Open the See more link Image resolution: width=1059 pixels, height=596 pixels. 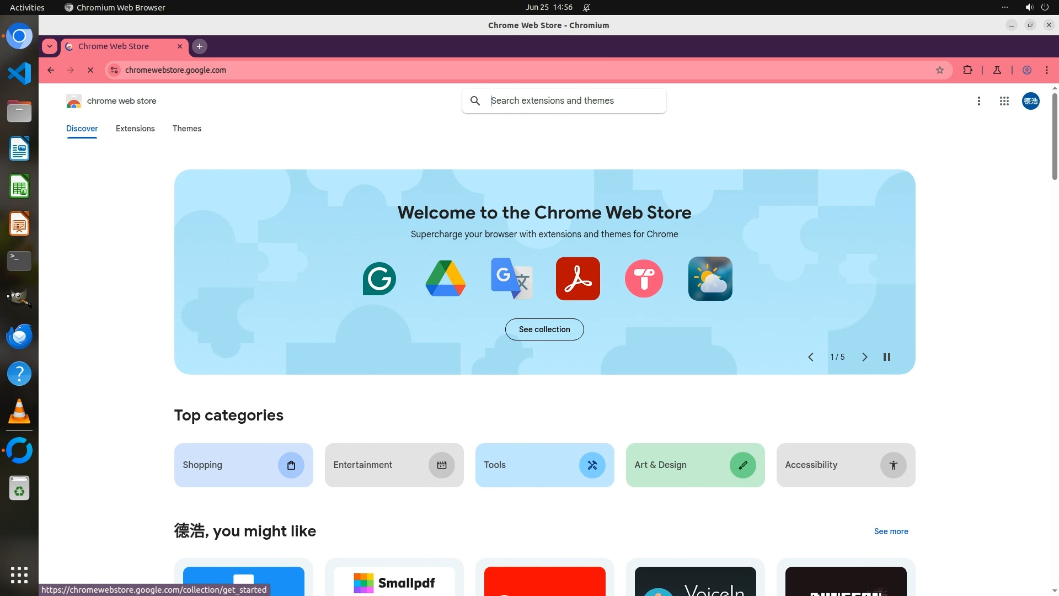coord(891,531)
